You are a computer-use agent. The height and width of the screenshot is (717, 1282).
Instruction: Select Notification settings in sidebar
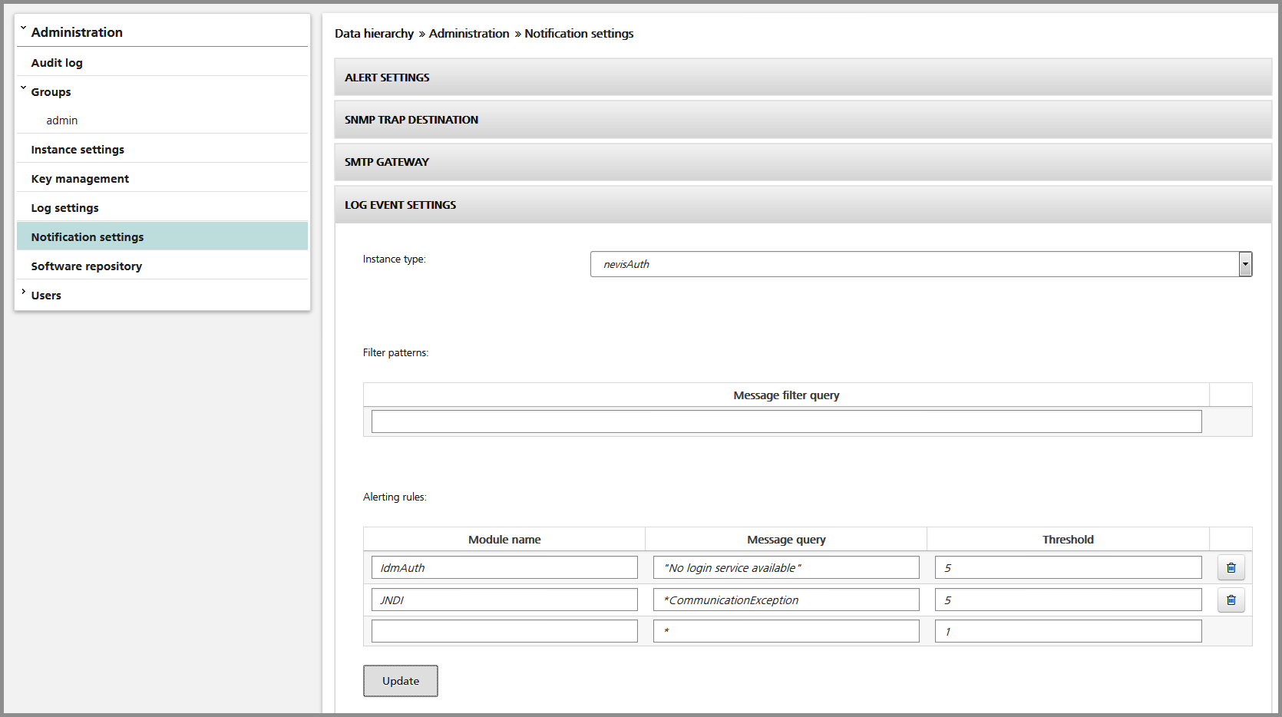162,236
